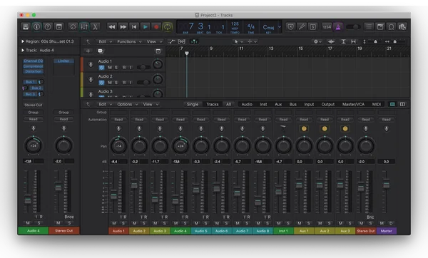Solo Audio 2 in the track header
Viewport: 428px width, 258px height.
(x=116, y=83)
